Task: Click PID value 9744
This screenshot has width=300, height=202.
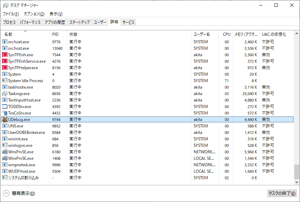Action: click(x=56, y=120)
